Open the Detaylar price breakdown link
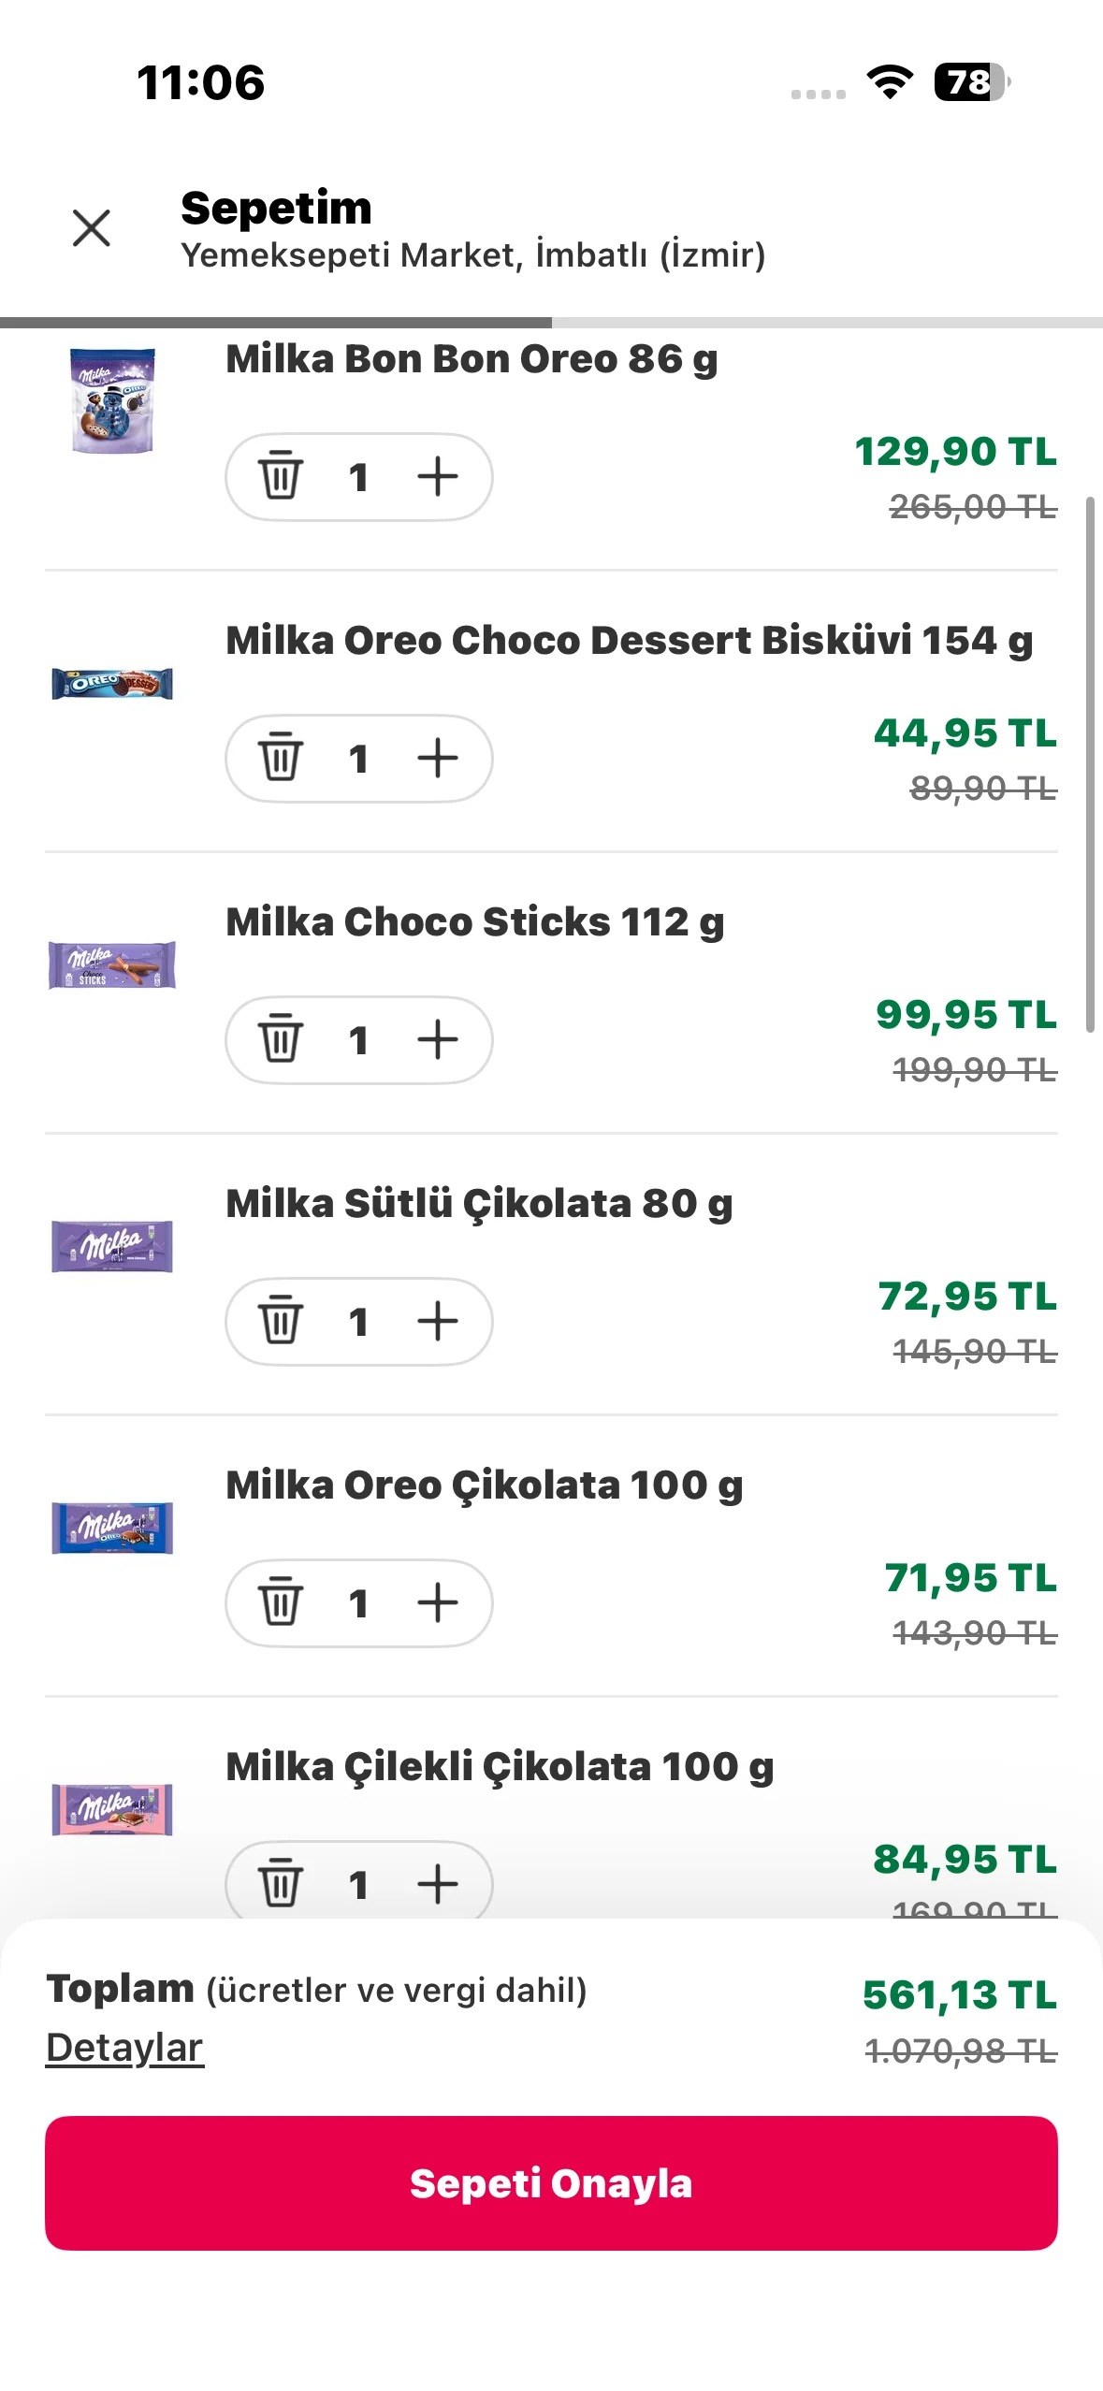The width and height of the screenshot is (1103, 2391). (x=124, y=2048)
